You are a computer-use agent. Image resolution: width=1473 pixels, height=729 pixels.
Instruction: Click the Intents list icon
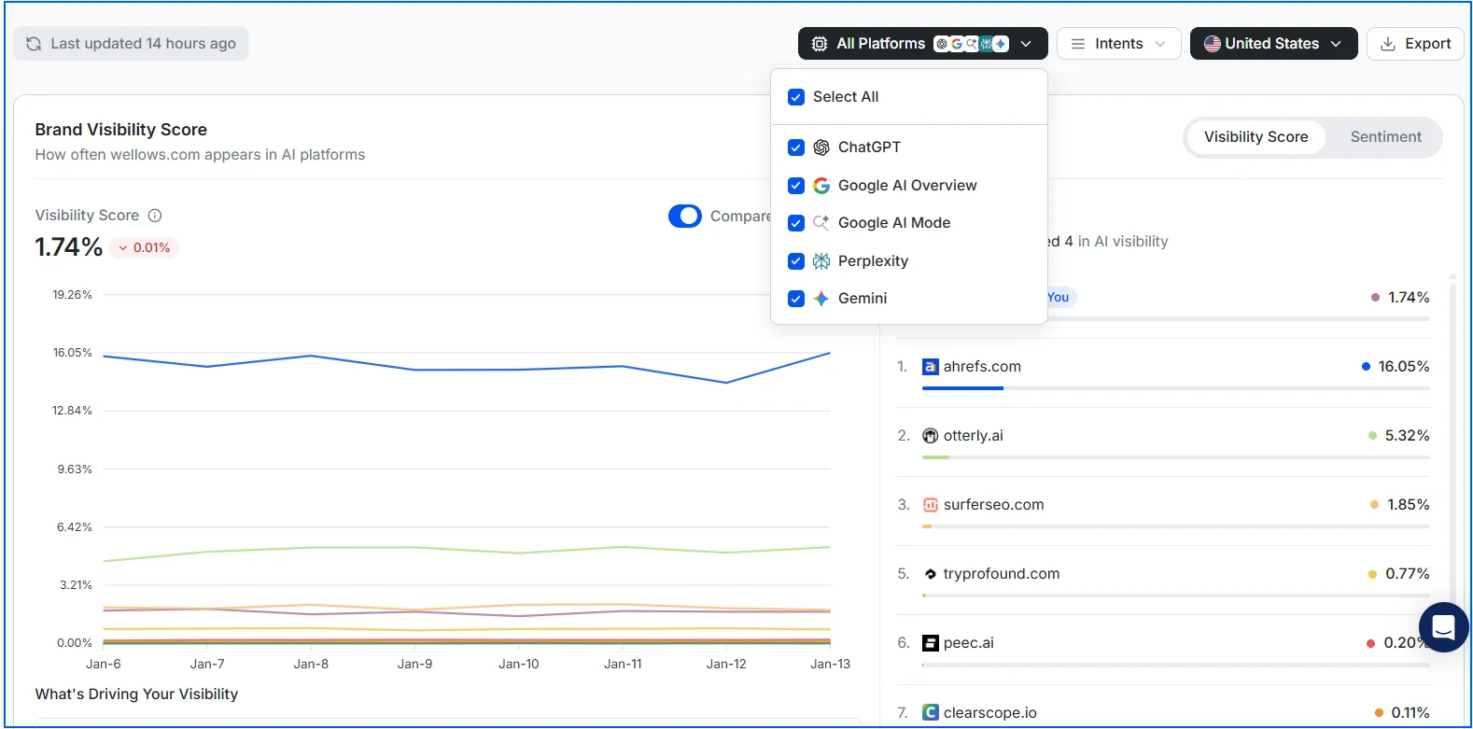[1078, 44]
